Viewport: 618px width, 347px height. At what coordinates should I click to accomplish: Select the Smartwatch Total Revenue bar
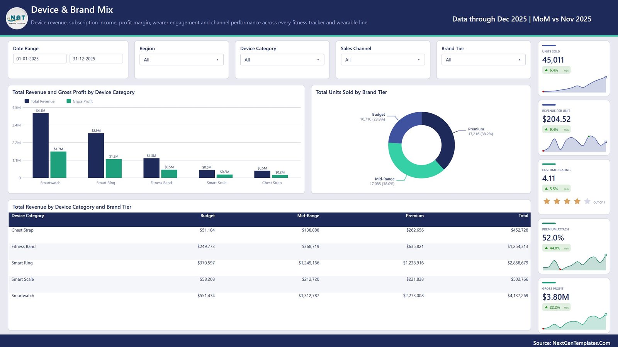(x=41, y=145)
